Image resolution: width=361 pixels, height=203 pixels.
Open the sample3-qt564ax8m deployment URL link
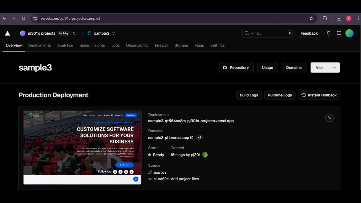pos(191,121)
